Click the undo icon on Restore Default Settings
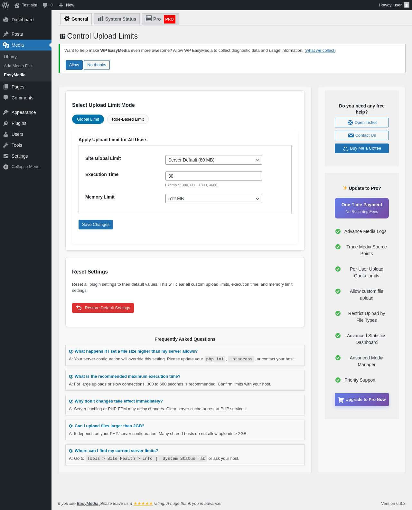Screen dimensions: 412x510 pos(79,308)
